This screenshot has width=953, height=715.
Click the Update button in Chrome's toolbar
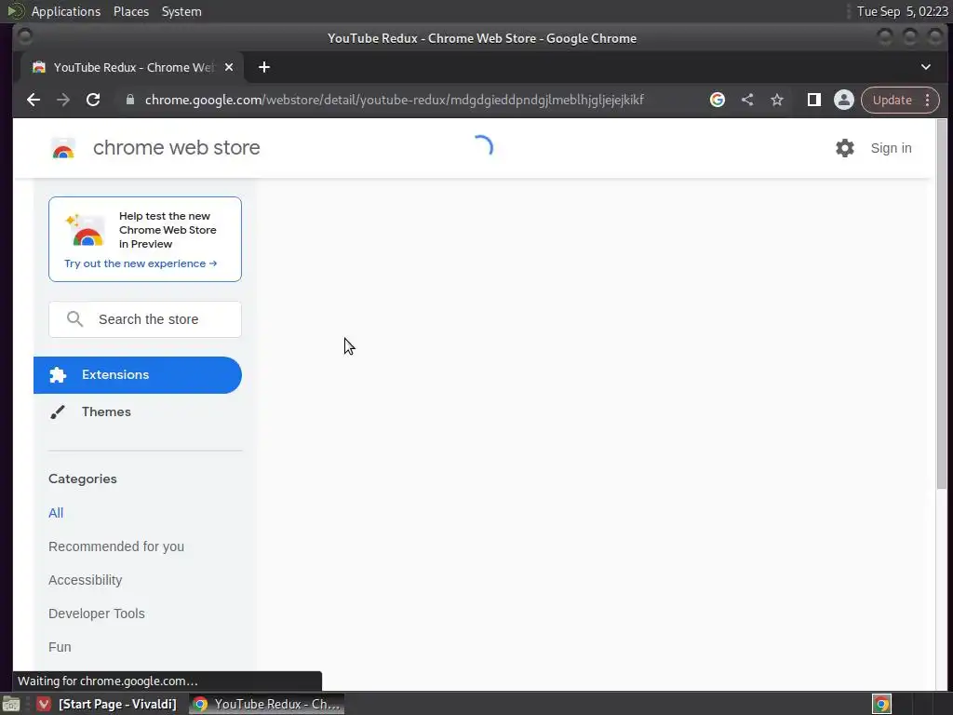pyautogui.click(x=893, y=100)
